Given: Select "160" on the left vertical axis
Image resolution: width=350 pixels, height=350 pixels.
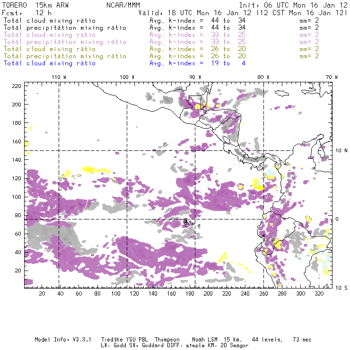Looking at the screenshot, I should click(17, 141).
